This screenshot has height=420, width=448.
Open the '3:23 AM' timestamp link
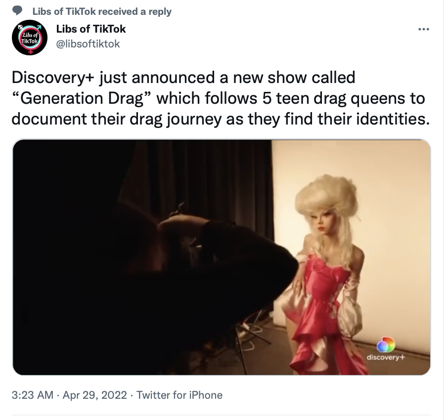tap(33, 395)
